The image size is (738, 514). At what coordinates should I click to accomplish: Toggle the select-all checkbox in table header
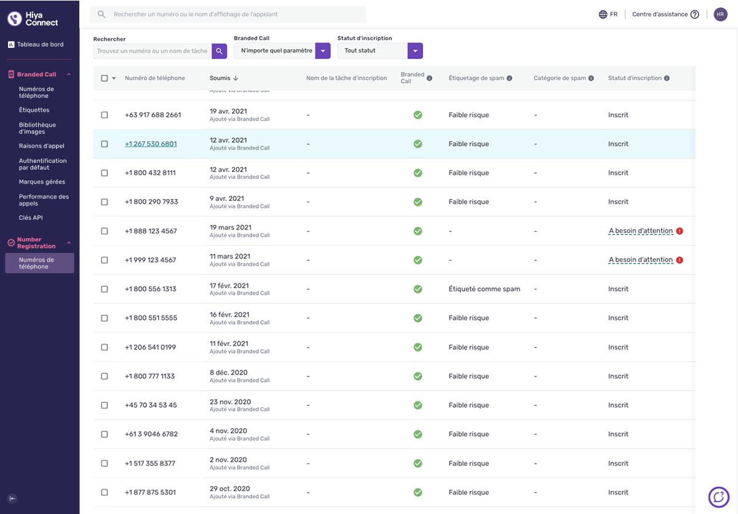click(105, 78)
